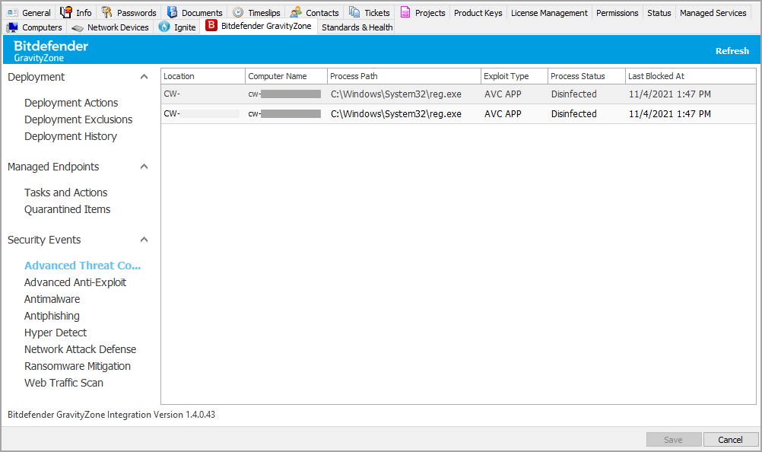Click the Ignite flame icon
Image resolution: width=762 pixels, height=452 pixels.
[164, 27]
